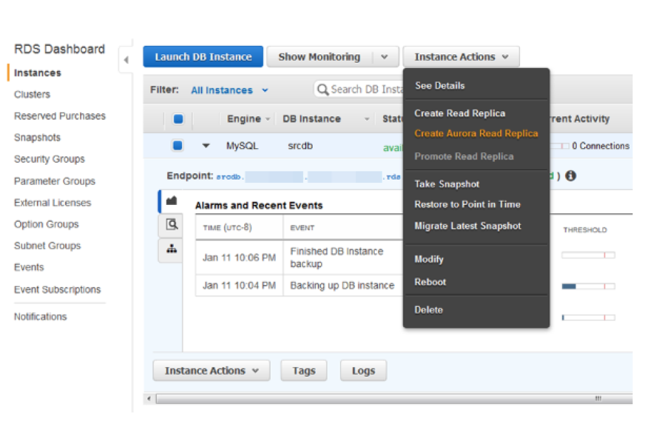Open Notifications in the sidebar
Screen dimensions: 646x448
tap(40, 317)
